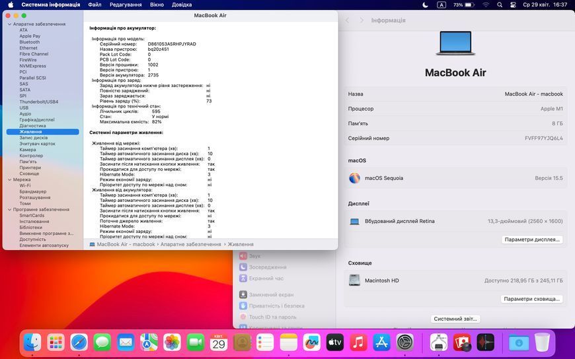Select NVMExpress in hardware tree
Screen dimensions: 575x359
click(x=32, y=66)
